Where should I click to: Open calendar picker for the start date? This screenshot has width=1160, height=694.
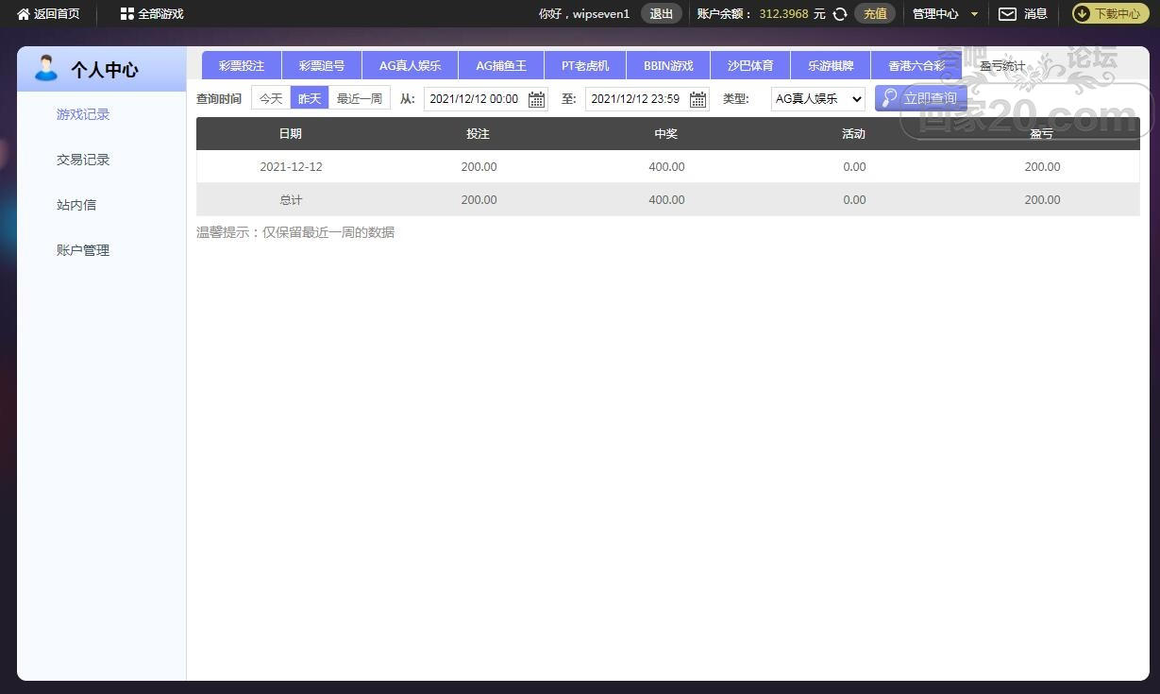(x=536, y=99)
